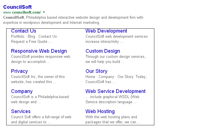Viewport: 224px width, 127px height.
Task: Open the Contact Us sitelink
Action: (x=24, y=31)
